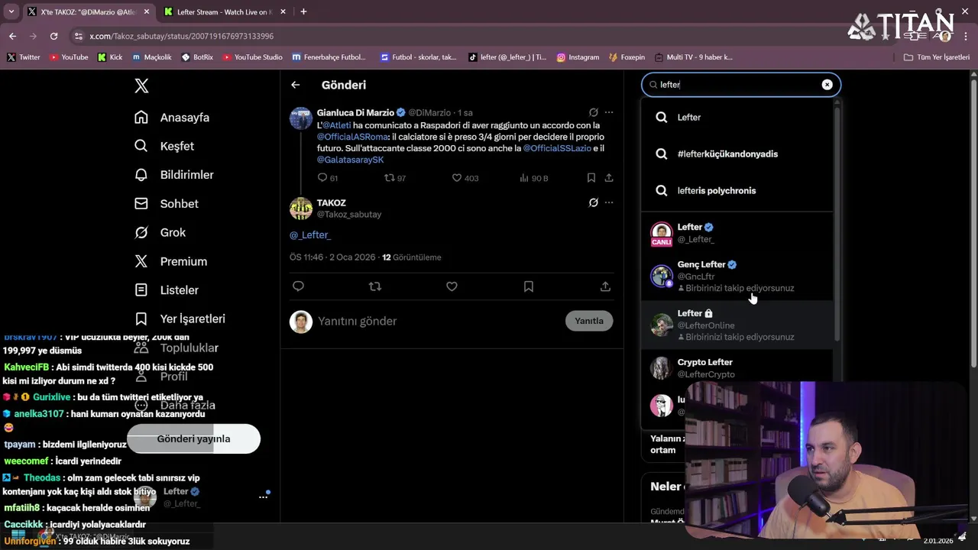Select the 'lefteris polychronis' suggestion
The image size is (978, 550).
737,191
